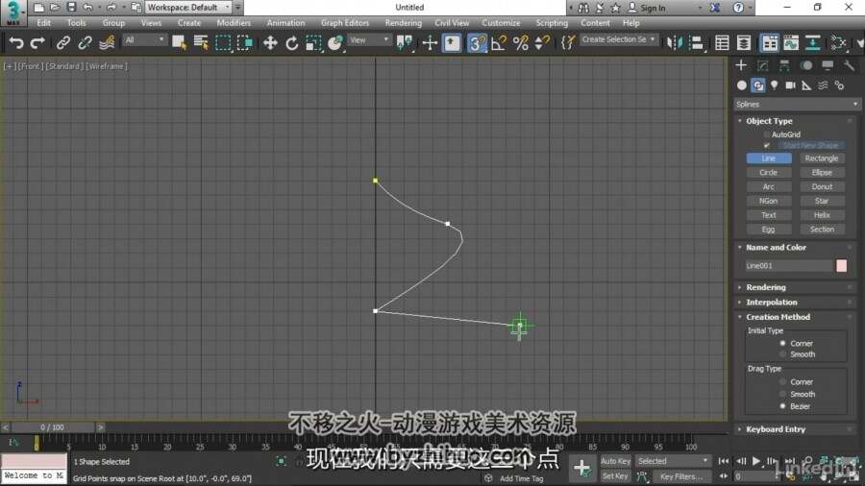Click the Section shape button
This screenshot has width=865, height=486.
[822, 230]
